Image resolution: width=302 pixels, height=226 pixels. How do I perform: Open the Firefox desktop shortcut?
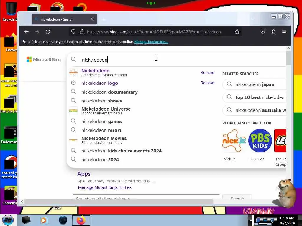pyautogui.click(x=10, y=43)
